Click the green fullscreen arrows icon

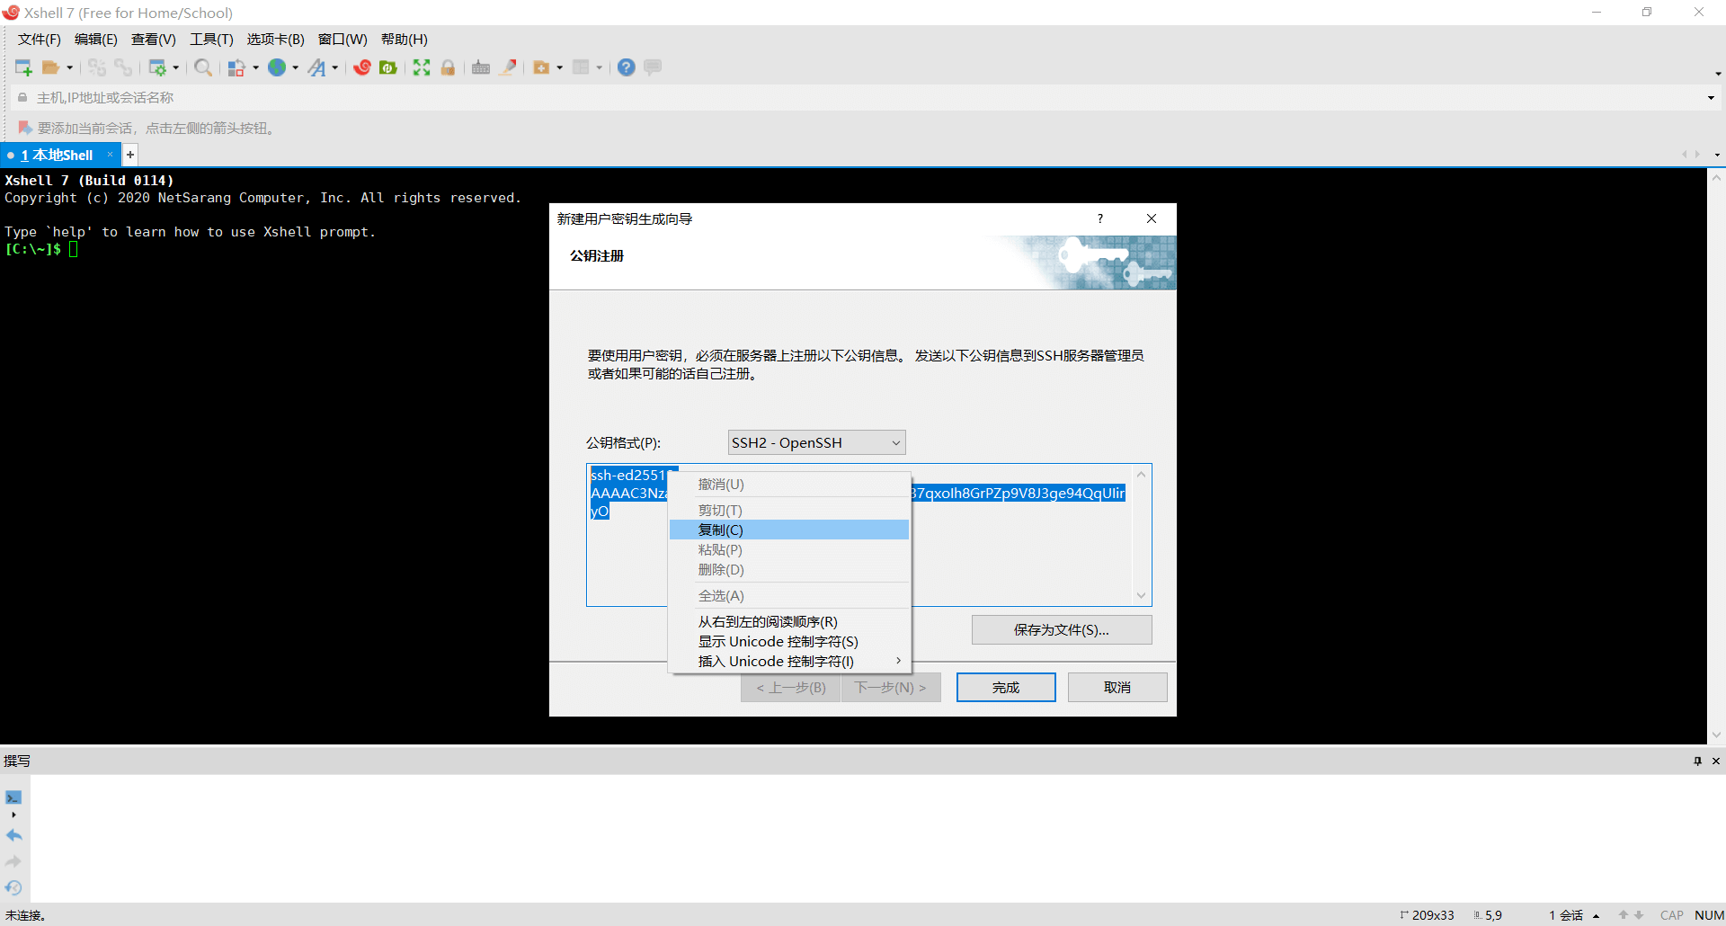[422, 67]
